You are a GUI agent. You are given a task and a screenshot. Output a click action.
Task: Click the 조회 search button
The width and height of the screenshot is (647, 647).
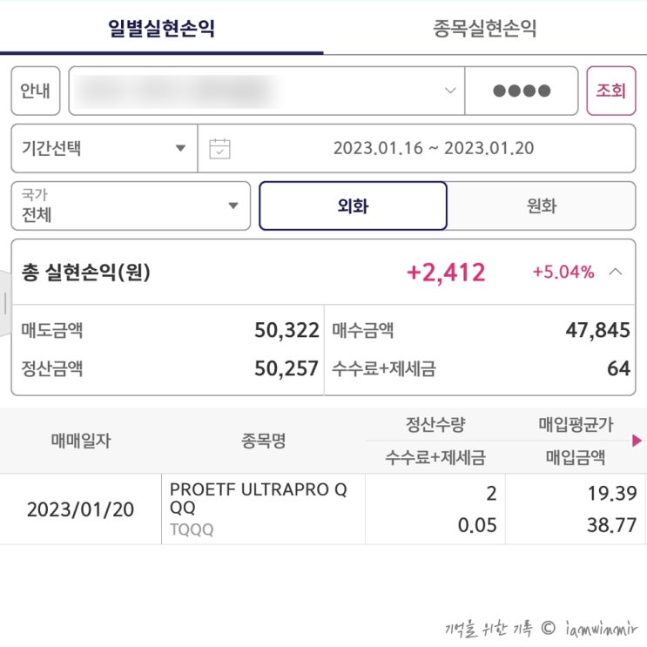click(610, 91)
